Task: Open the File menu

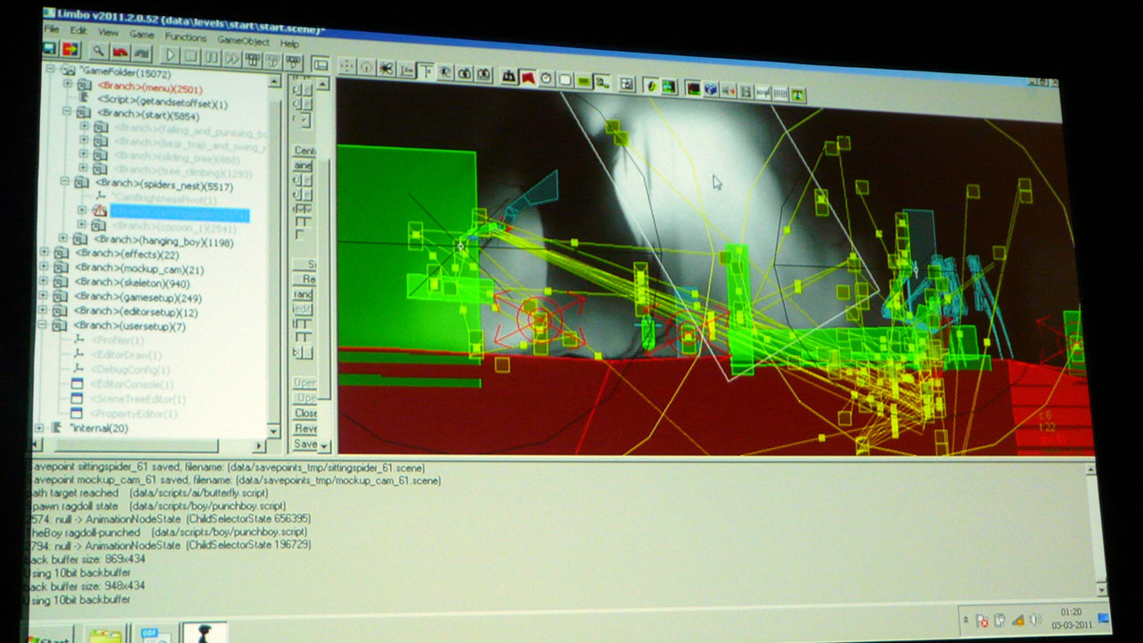Action: pyautogui.click(x=52, y=29)
